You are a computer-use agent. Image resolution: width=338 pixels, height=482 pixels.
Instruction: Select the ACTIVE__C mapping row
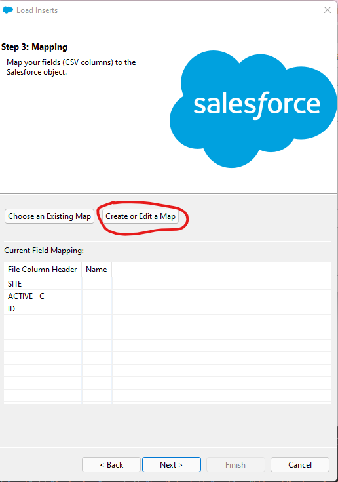point(167,296)
